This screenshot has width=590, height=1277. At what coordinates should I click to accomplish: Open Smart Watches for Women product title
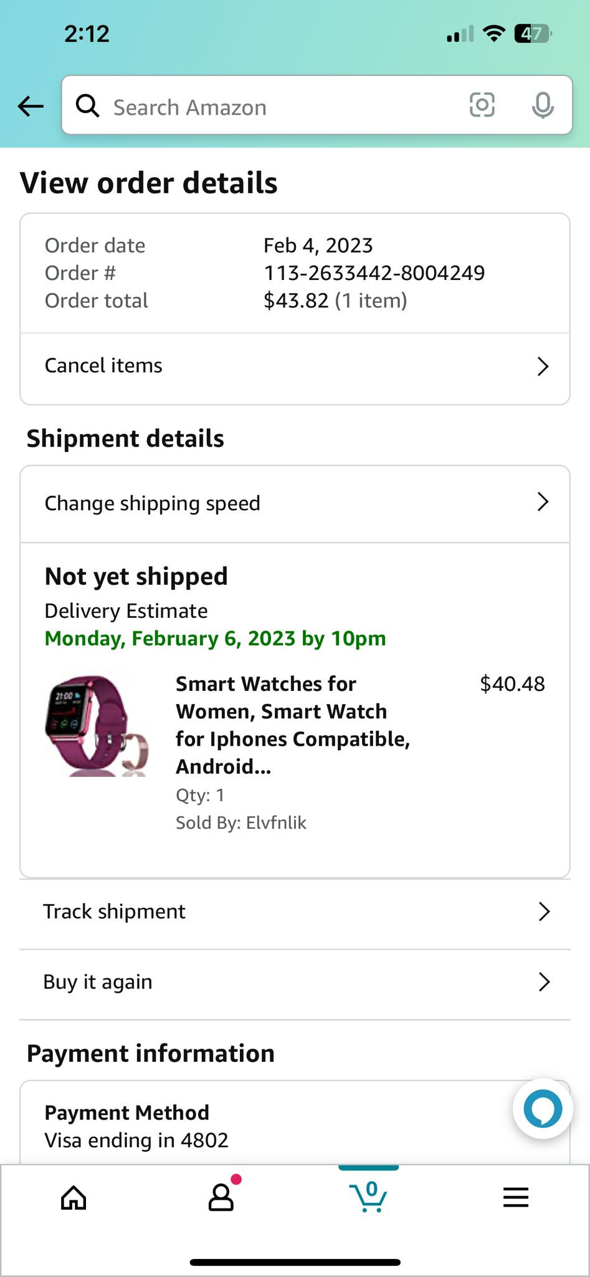coord(292,725)
